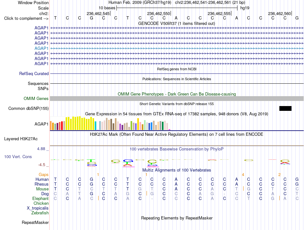
Task: Click the position marker 236,462,550
Action: 159,13
